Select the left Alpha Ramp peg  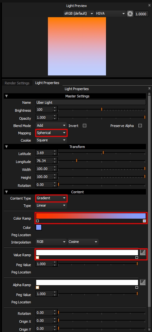pos(37,287)
